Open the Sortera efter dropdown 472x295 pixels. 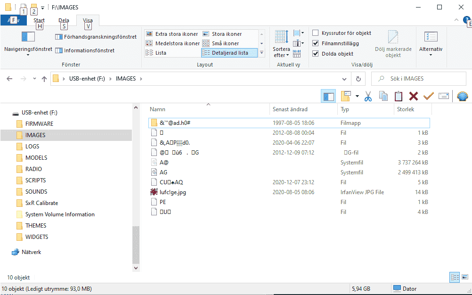(281, 52)
